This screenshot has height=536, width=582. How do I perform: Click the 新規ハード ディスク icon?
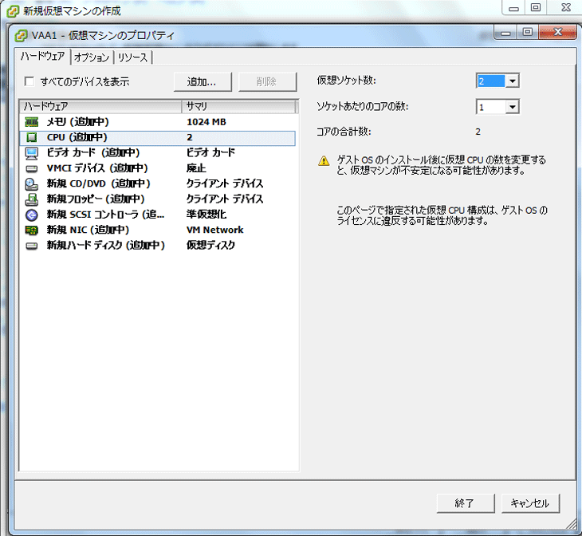pos(32,246)
